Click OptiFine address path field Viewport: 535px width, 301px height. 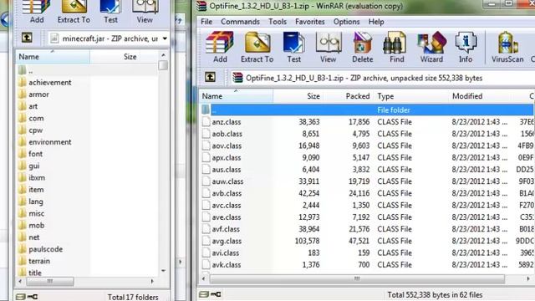point(382,78)
